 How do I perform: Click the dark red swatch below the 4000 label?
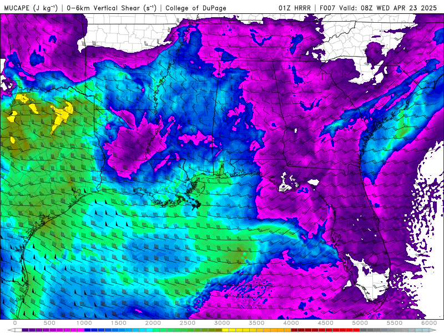point(295,330)
